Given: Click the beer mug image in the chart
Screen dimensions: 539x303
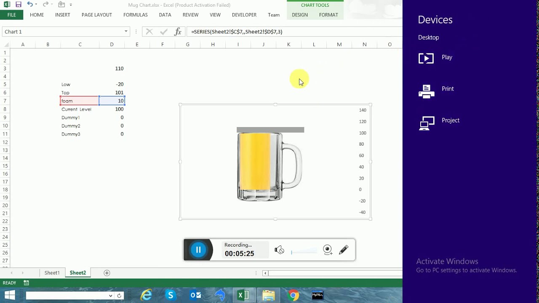Looking at the screenshot, I should tap(269, 167).
